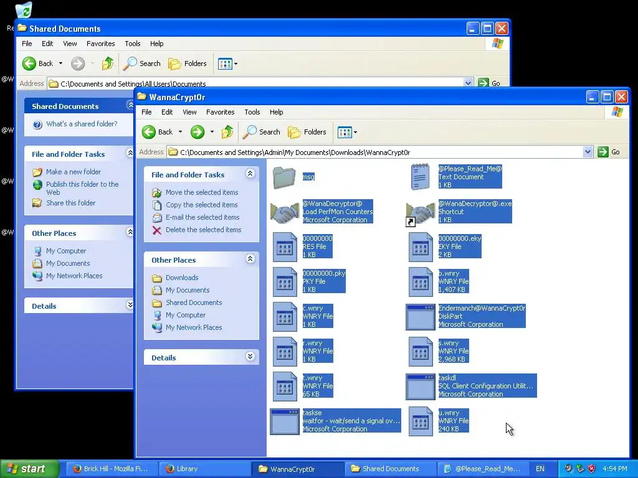Open Tools menu in WannaCrypt0r window
Screen dimensions: 638x478
click(252, 112)
